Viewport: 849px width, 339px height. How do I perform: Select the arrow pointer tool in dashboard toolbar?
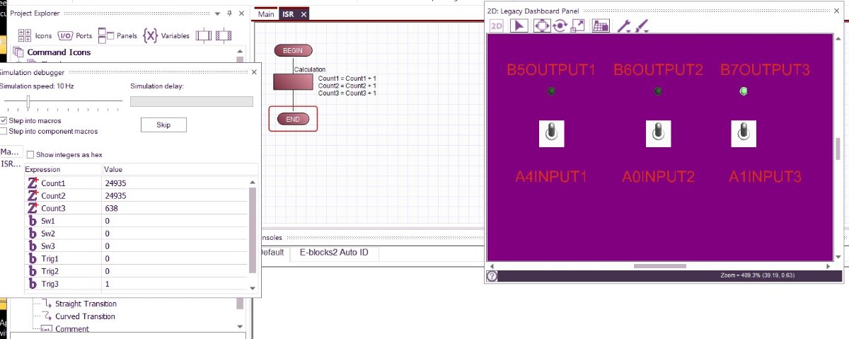click(519, 25)
